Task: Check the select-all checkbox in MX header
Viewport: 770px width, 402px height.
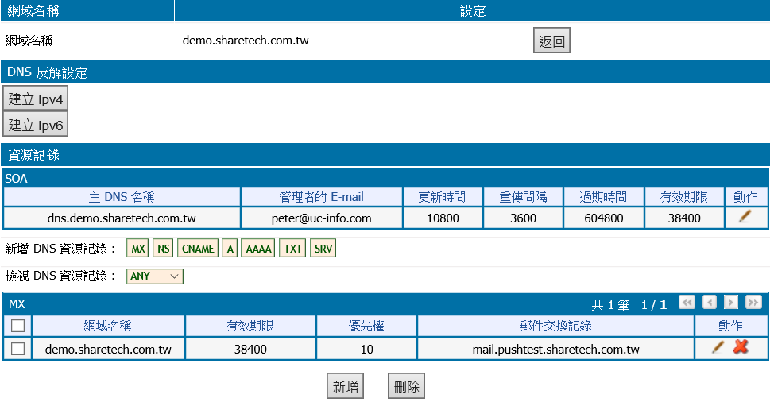Action: click(17, 326)
